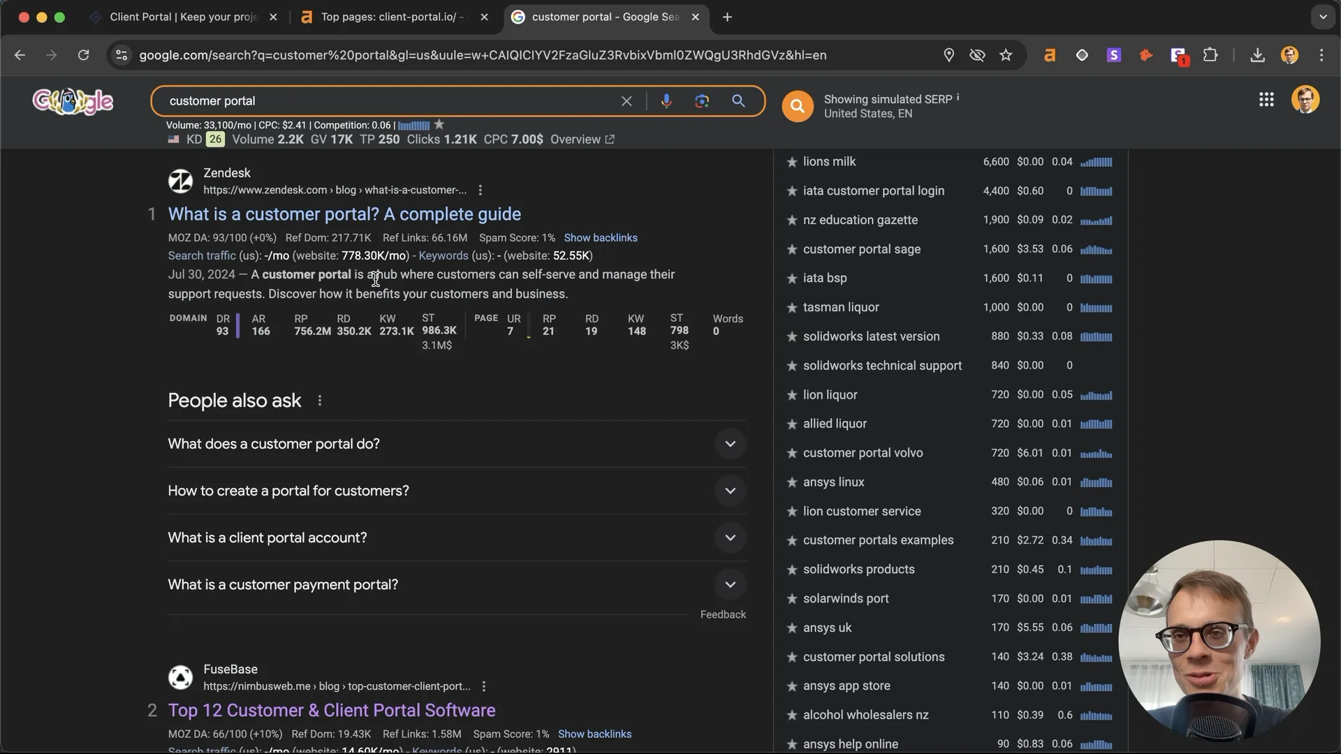The image size is (1341, 754).
Task: Click the 'customer portal' search input field
Action: [x=391, y=101]
